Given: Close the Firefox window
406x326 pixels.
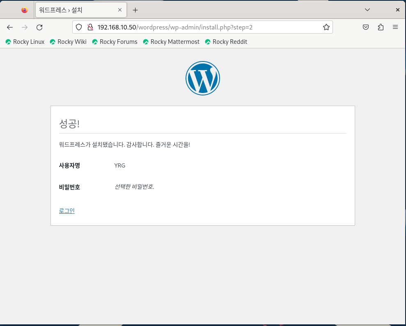Looking at the screenshot, I should click(x=398, y=10).
